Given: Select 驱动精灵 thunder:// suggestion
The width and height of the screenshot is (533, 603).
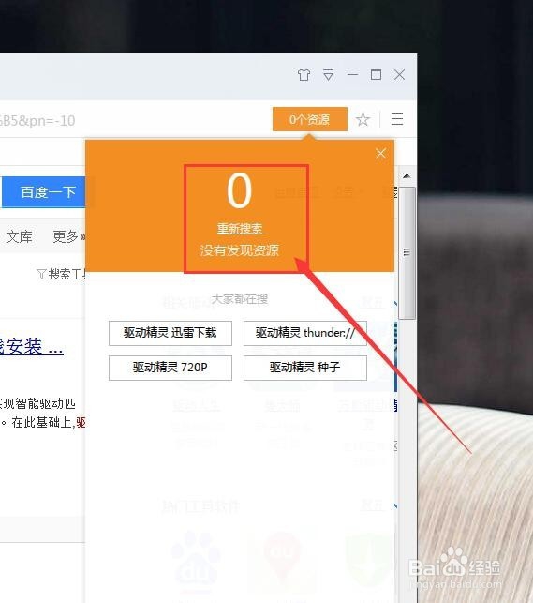Looking at the screenshot, I should click(x=305, y=333).
